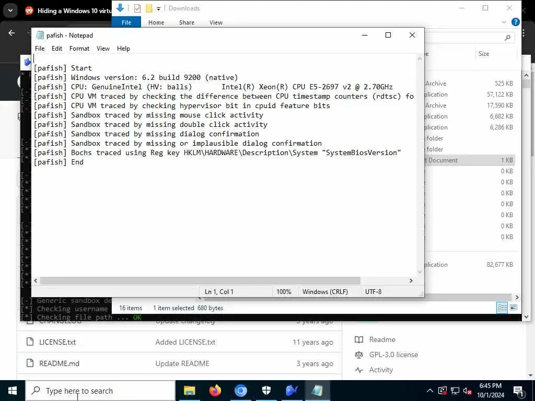Click network tray icon

click(455, 391)
